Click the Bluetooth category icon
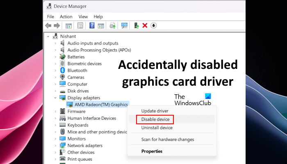Viewport: 287px width, 164px height. tap(63, 70)
